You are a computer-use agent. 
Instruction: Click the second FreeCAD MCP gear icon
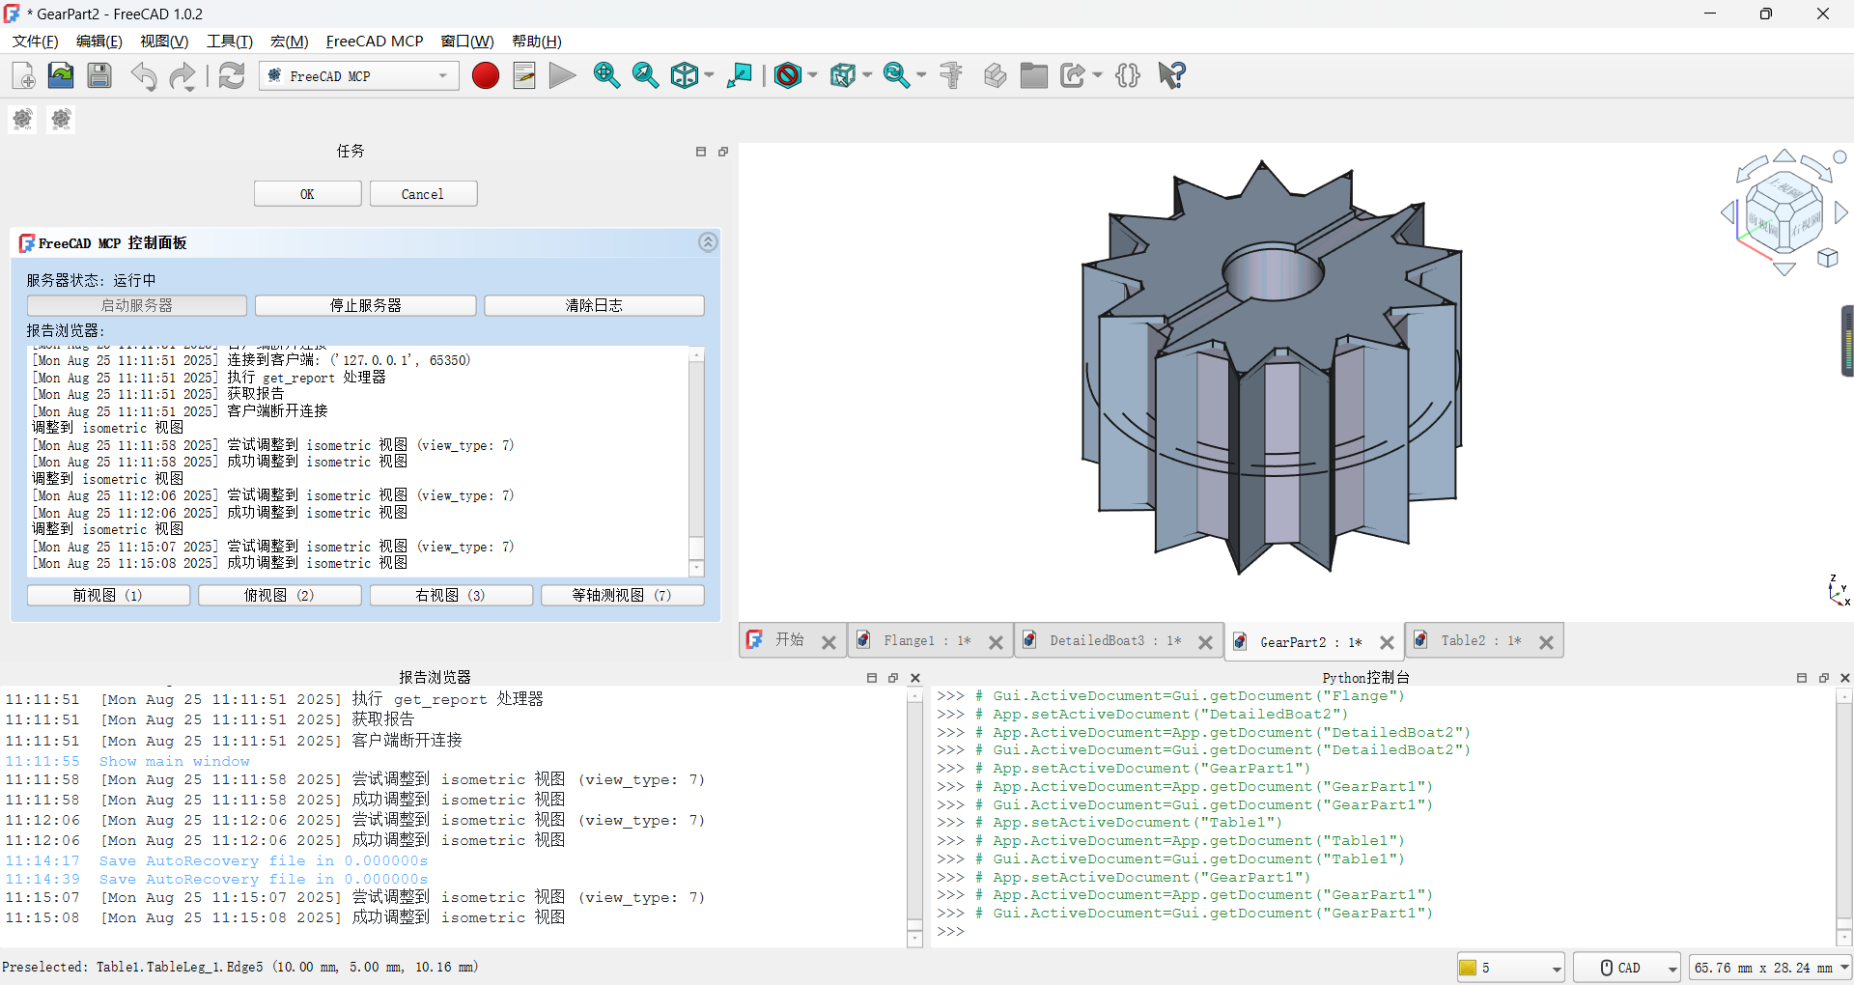[61, 119]
